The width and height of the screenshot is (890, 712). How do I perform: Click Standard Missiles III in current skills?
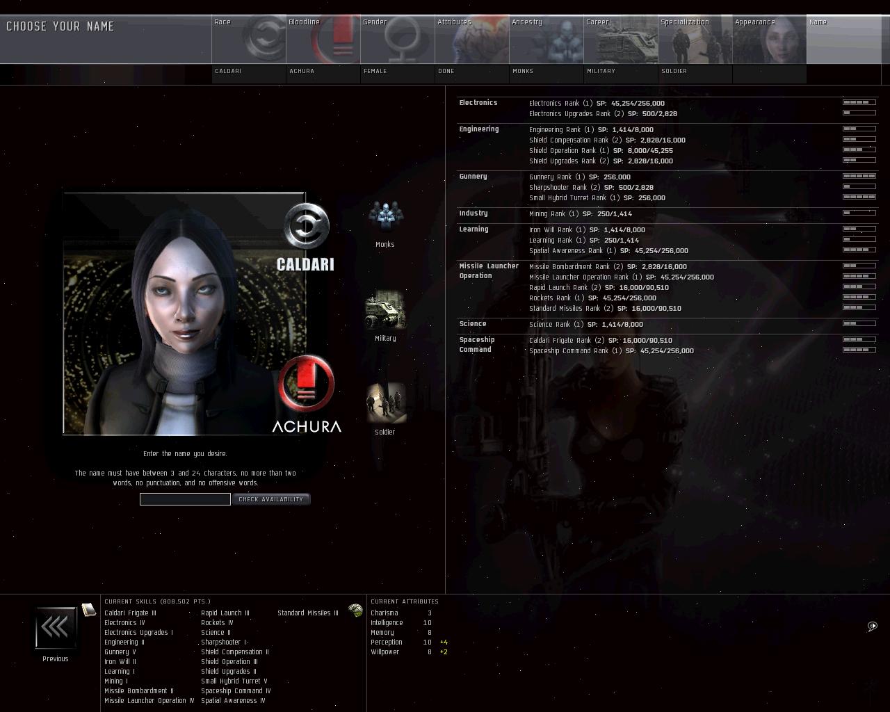click(308, 613)
